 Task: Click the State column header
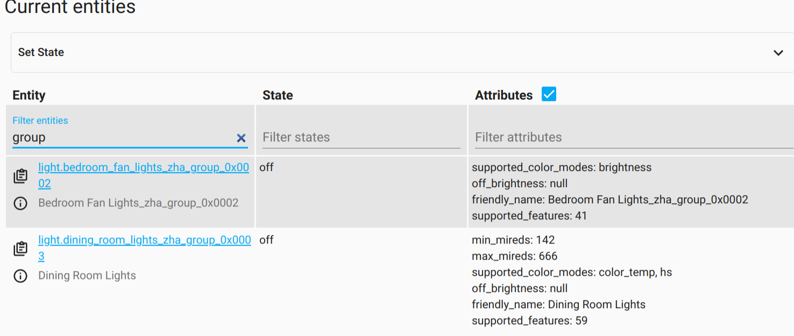pos(277,95)
